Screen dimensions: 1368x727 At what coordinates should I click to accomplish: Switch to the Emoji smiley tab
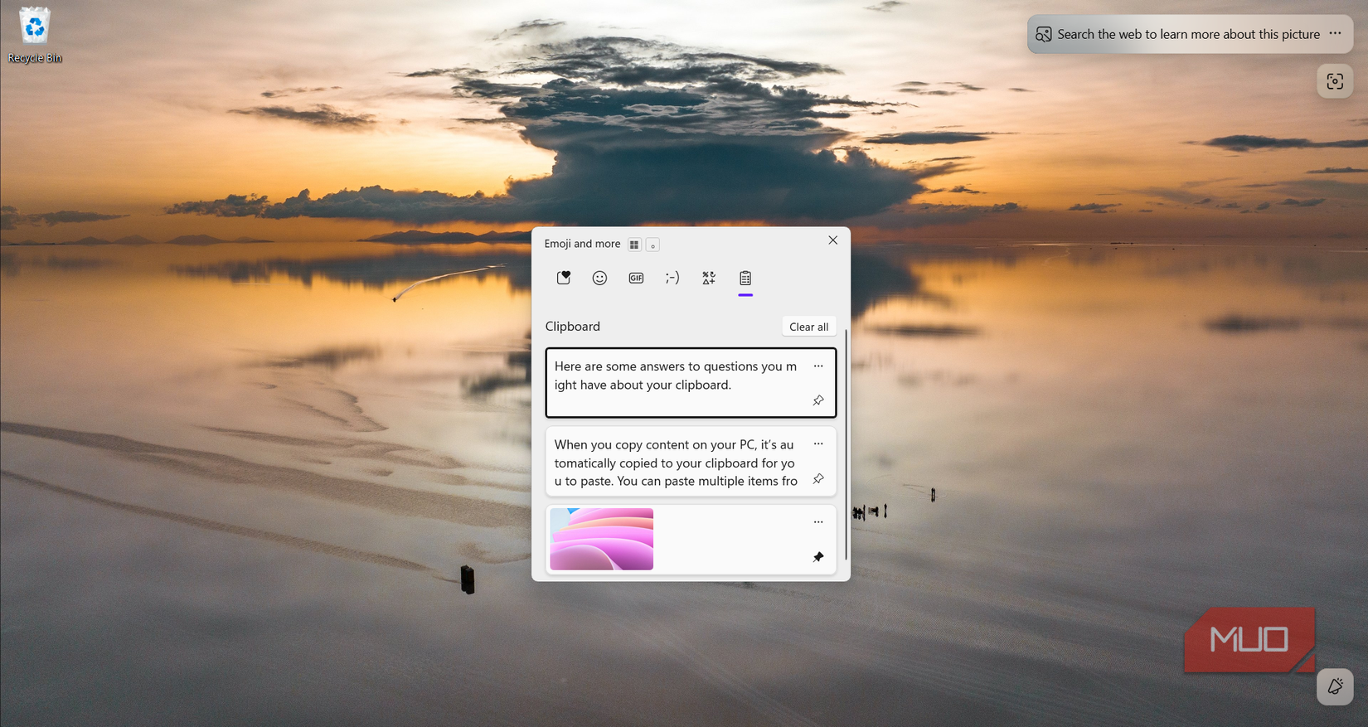click(599, 278)
